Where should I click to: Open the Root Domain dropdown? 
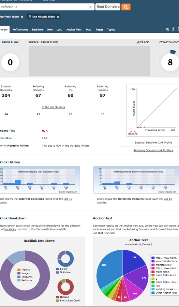[108, 7]
